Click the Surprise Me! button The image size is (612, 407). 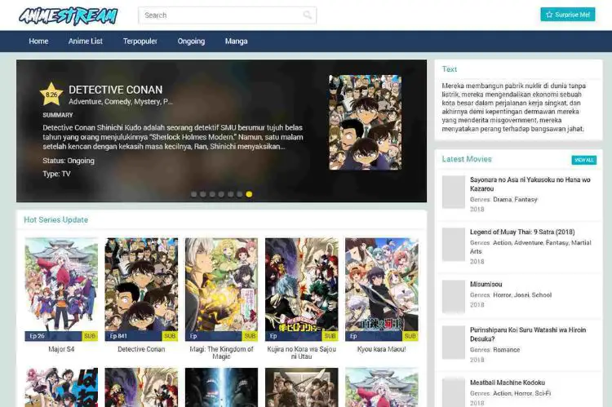pos(567,15)
